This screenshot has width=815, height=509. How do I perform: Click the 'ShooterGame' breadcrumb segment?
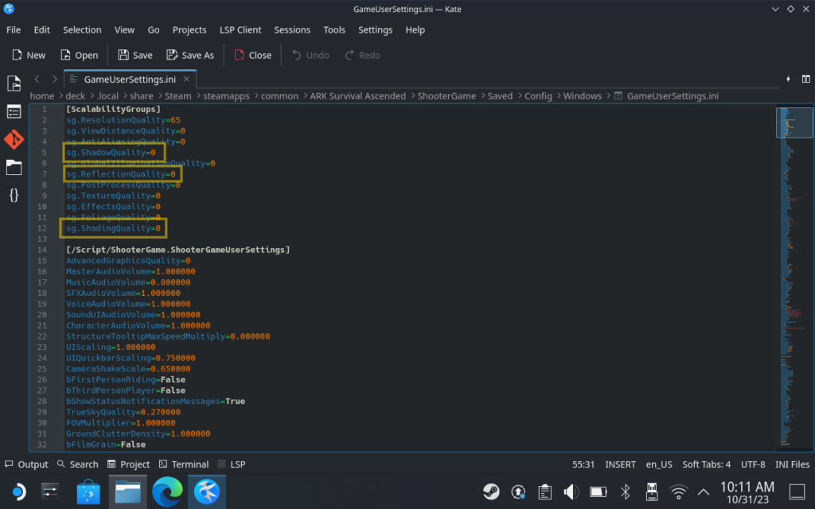point(446,96)
